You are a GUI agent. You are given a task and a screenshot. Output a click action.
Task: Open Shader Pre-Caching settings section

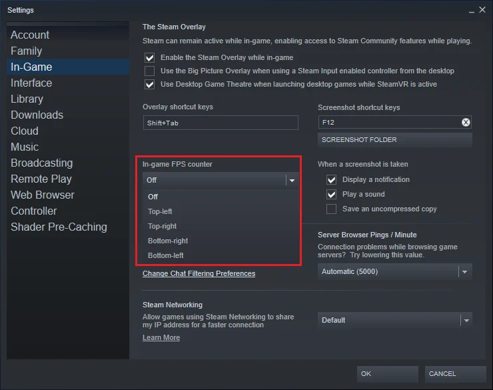(68, 227)
